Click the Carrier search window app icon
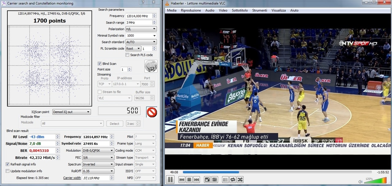Image resolution: width=392 pixels, height=186 pixels. point(4,3)
